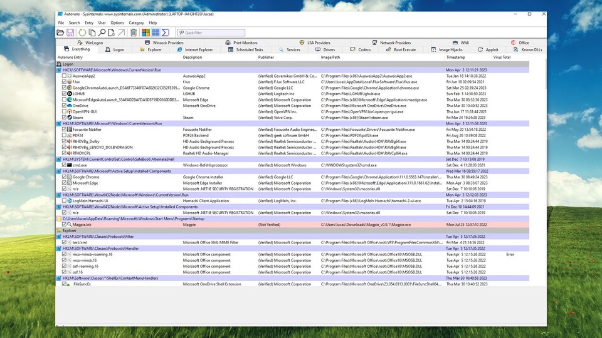Image resolution: width=602 pixels, height=338 pixels.
Task: Open the Options menu
Action: click(x=117, y=23)
